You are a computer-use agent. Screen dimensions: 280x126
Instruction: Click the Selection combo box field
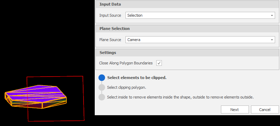(200, 15)
